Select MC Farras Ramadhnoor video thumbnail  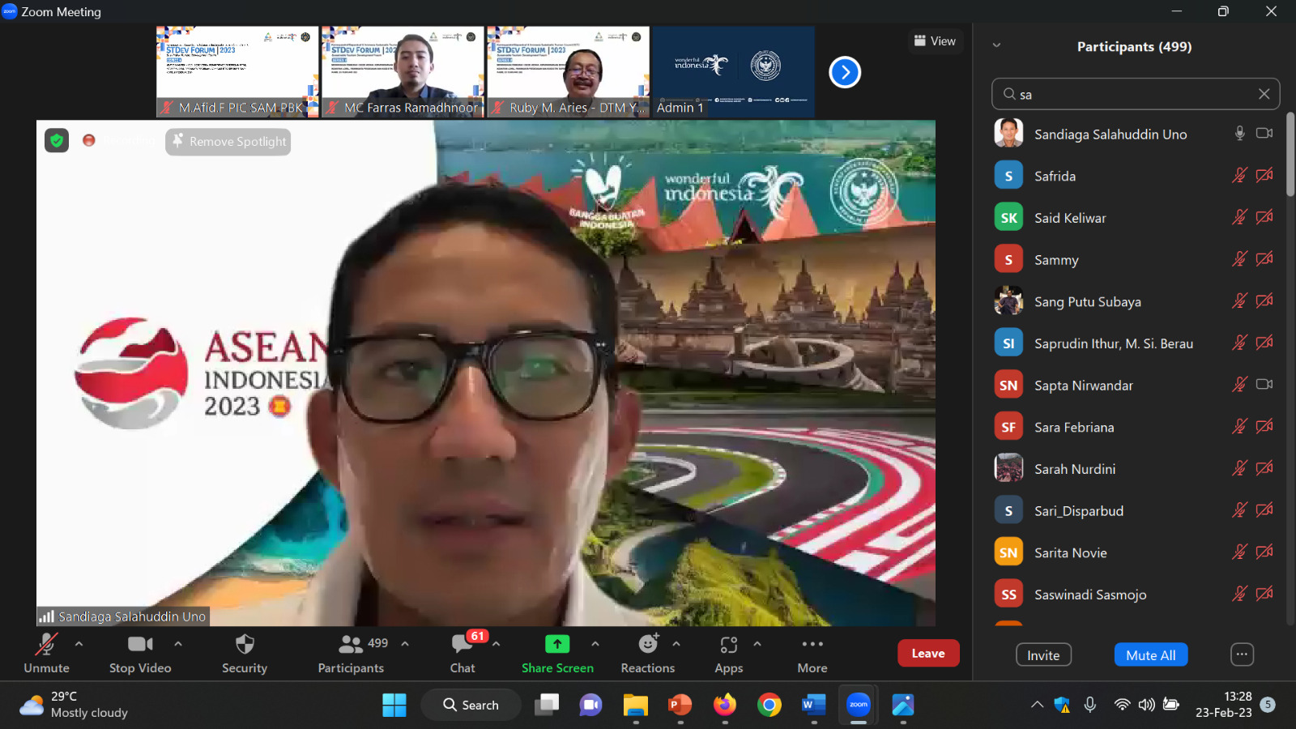tap(403, 71)
